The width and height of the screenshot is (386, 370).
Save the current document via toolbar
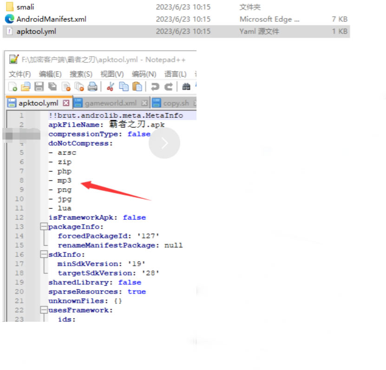tap(39, 86)
